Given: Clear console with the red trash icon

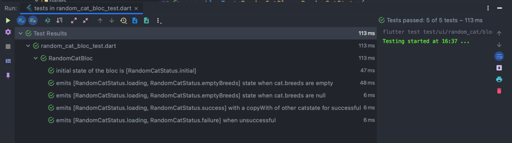Looking at the screenshot, I should 499,91.
